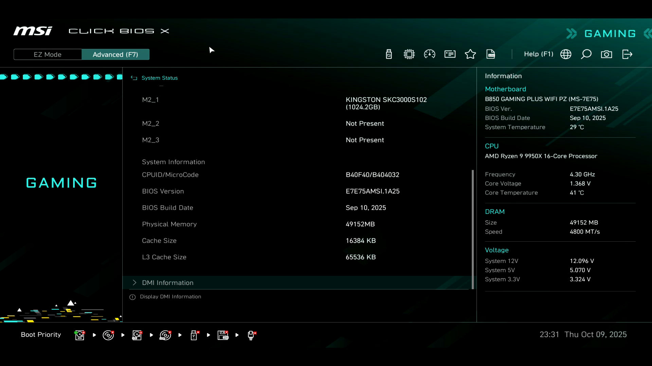Screen dimensions: 652x366
Task: Click the hardware info card icon
Action: [x=450, y=54]
